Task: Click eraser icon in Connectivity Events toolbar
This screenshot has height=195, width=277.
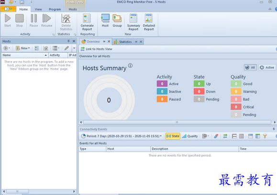Action: click(x=216, y=136)
